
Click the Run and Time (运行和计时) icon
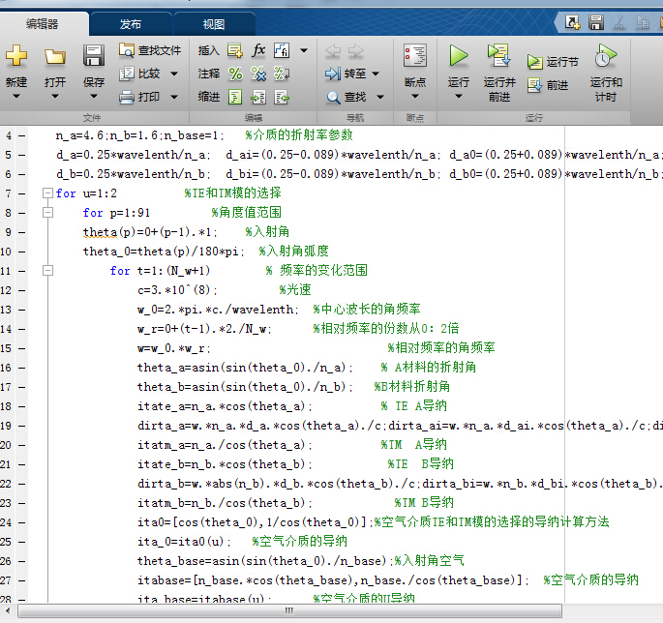tap(606, 56)
